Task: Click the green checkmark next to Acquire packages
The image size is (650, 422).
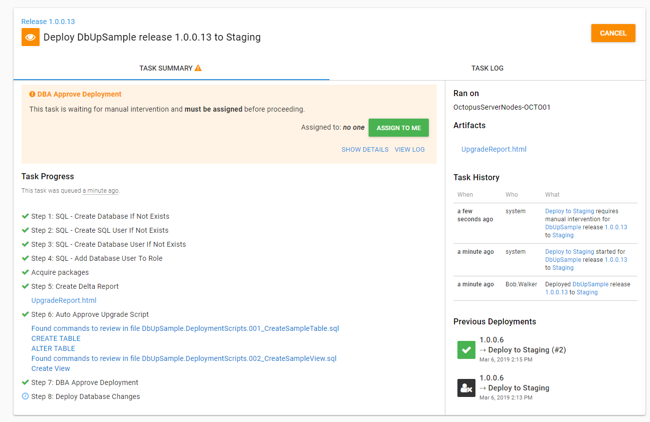Action: (x=25, y=272)
